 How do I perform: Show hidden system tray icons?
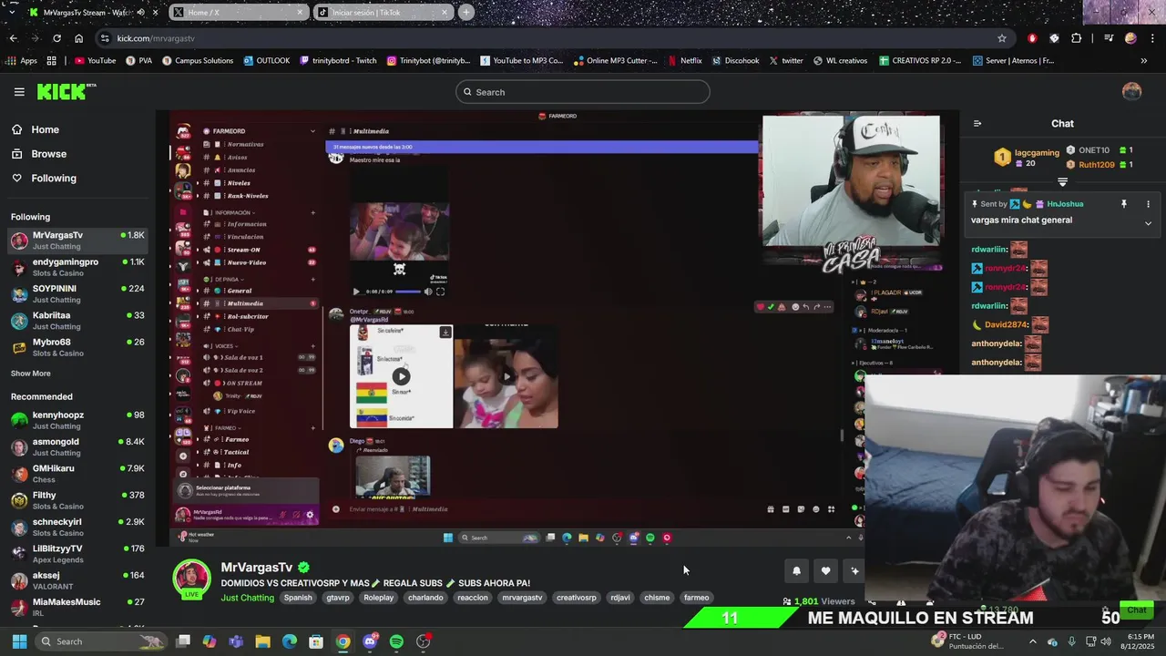[1032, 641]
